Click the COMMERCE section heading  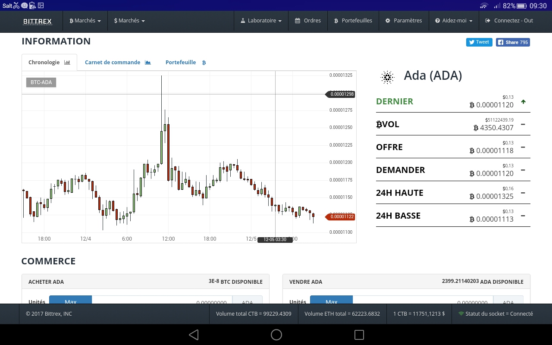48,261
